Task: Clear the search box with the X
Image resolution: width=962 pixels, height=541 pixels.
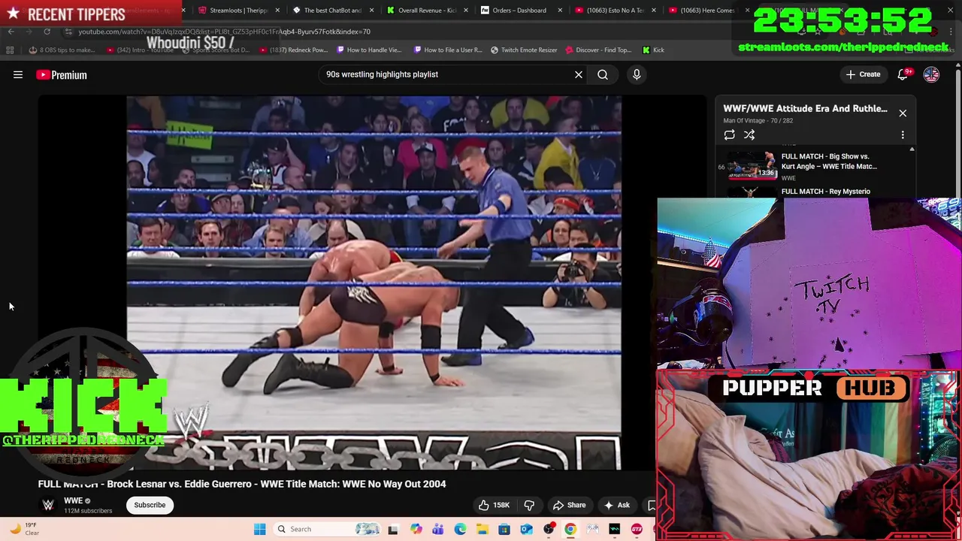Action: pyautogui.click(x=579, y=74)
